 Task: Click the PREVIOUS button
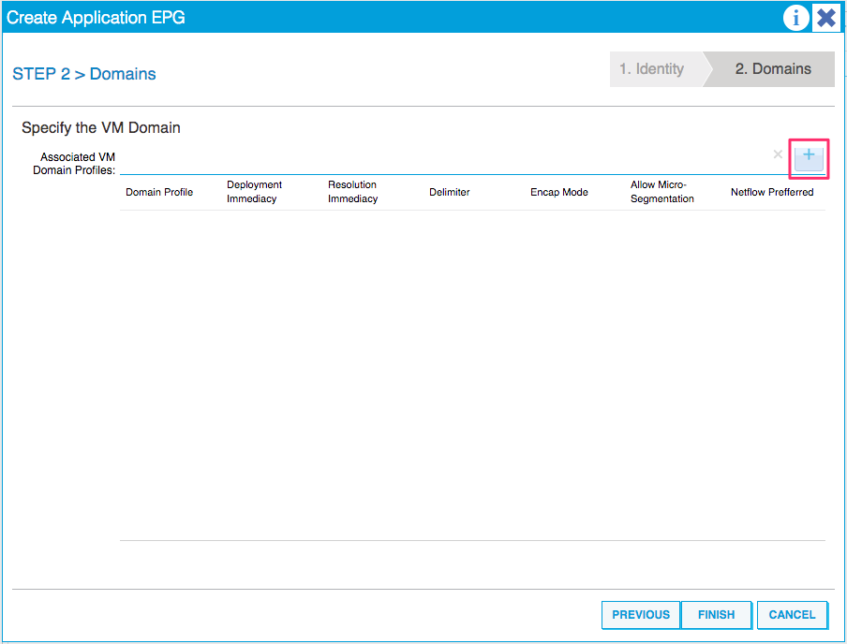(x=641, y=615)
